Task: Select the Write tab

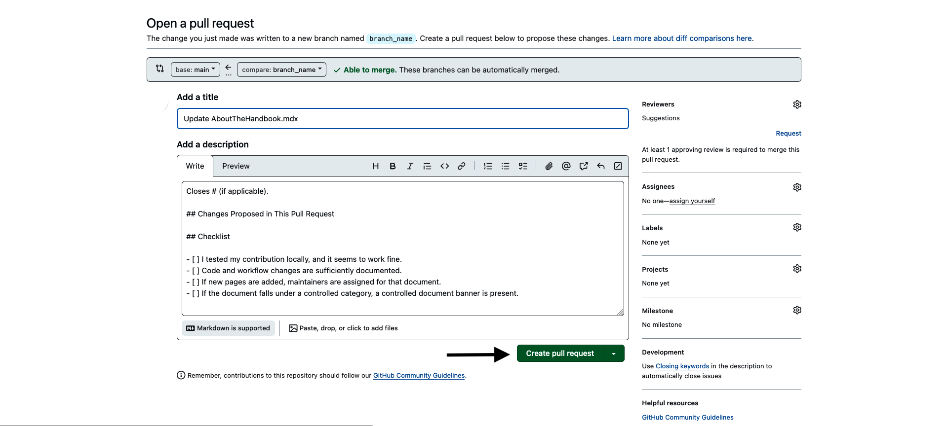Action: [x=195, y=166]
